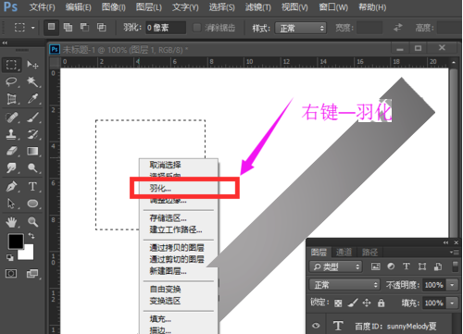463x334 pixels.
Task: Open the 文件(F) menu
Action: (x=42, y=7)
